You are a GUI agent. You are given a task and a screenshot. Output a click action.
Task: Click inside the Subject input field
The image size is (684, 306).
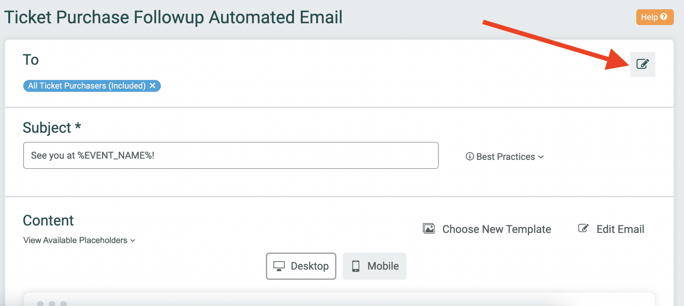click(230, 155)
